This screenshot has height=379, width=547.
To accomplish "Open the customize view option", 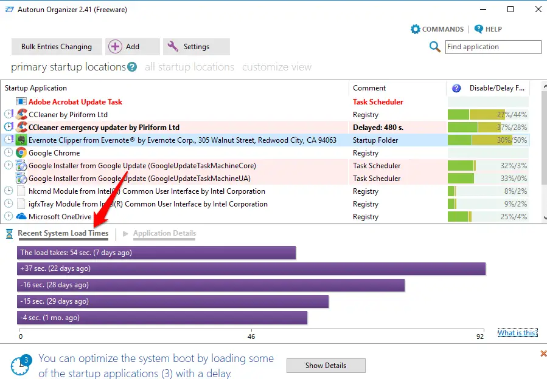I will tap(277, 67).
